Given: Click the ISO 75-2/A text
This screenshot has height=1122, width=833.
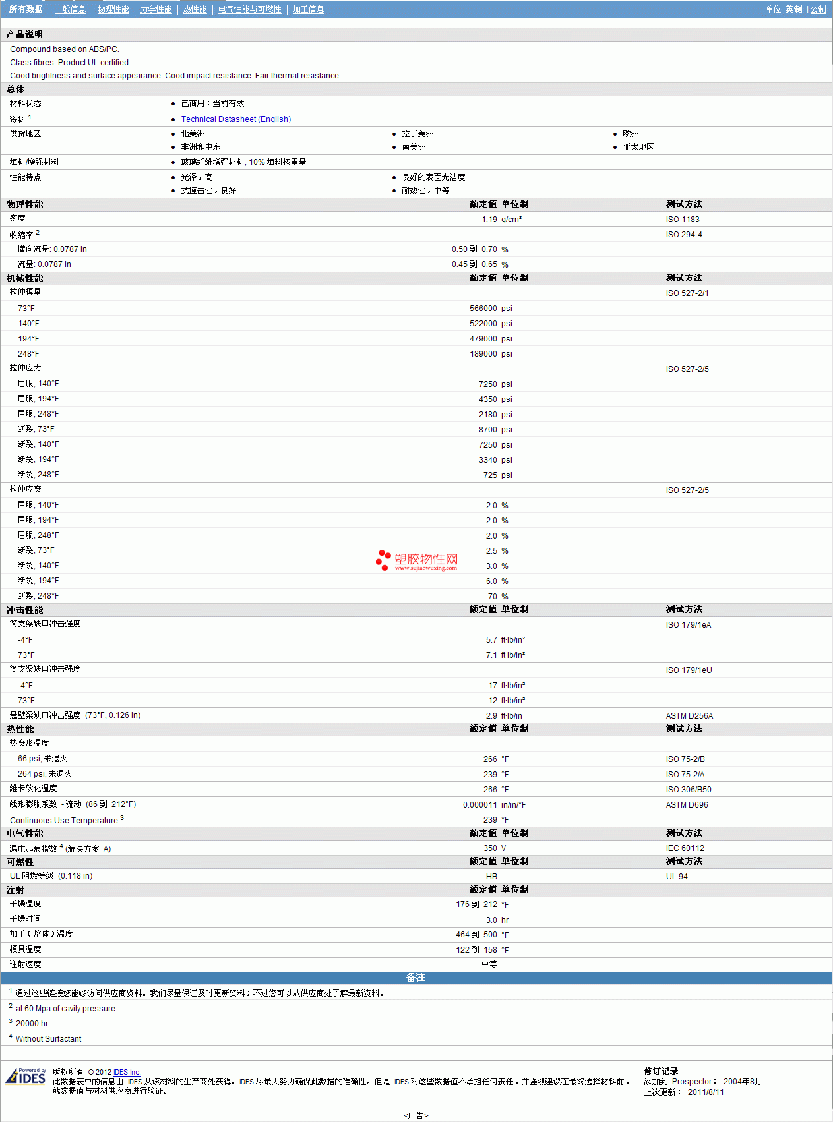Looking at the screenshot, I should [x=685, y=775].
